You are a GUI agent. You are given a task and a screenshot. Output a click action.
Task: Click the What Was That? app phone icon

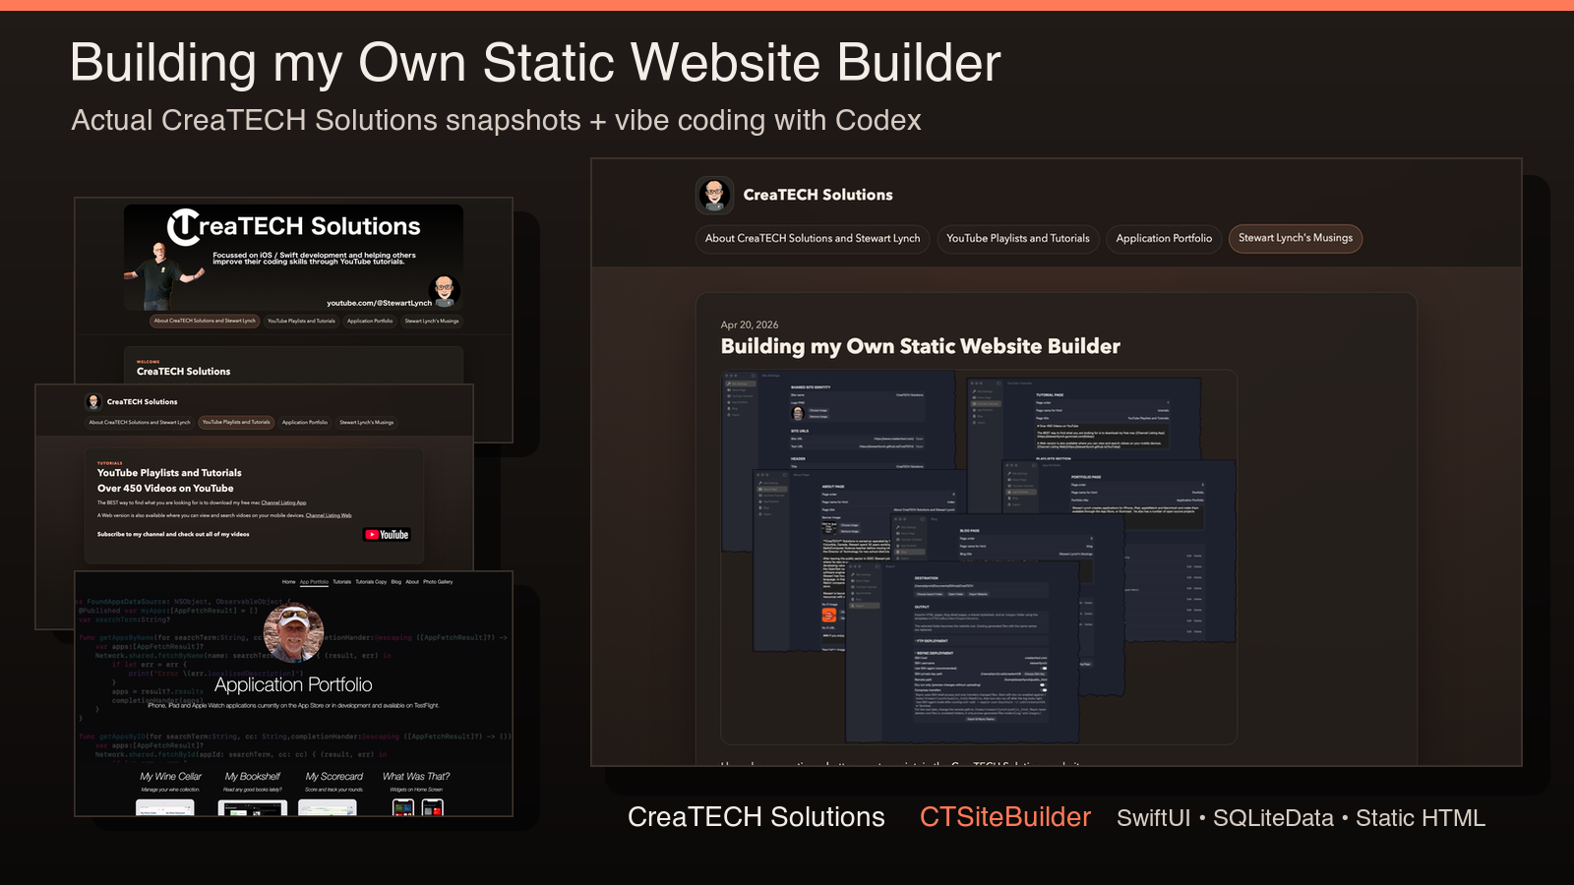tap(402, 808)
